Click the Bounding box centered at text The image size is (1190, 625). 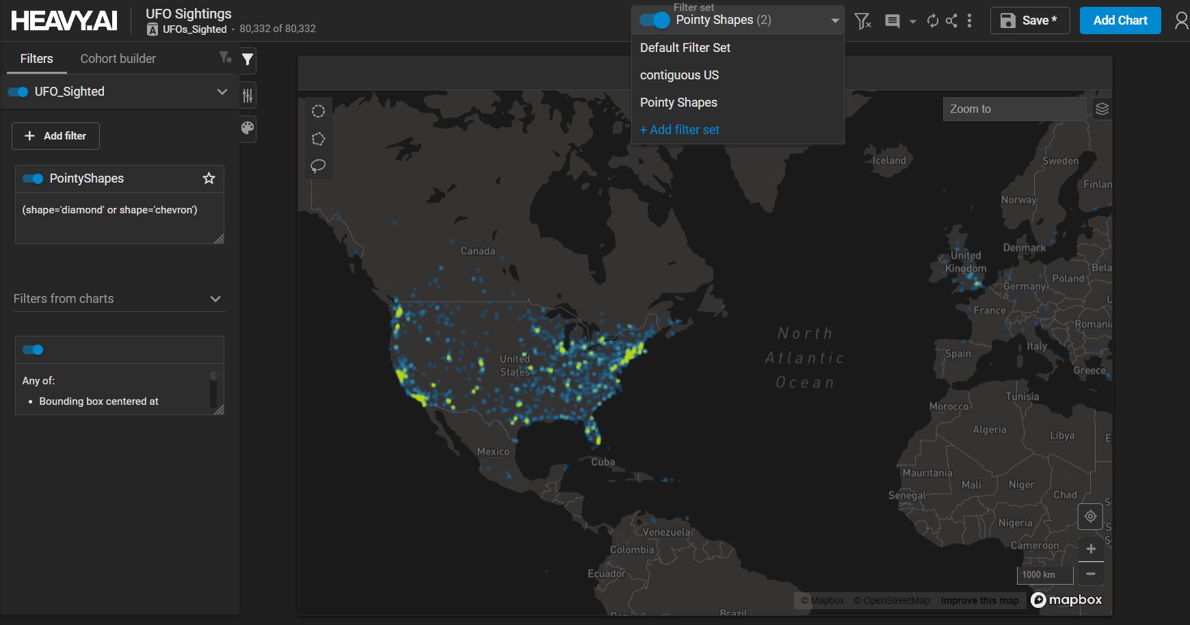(98, 401)
